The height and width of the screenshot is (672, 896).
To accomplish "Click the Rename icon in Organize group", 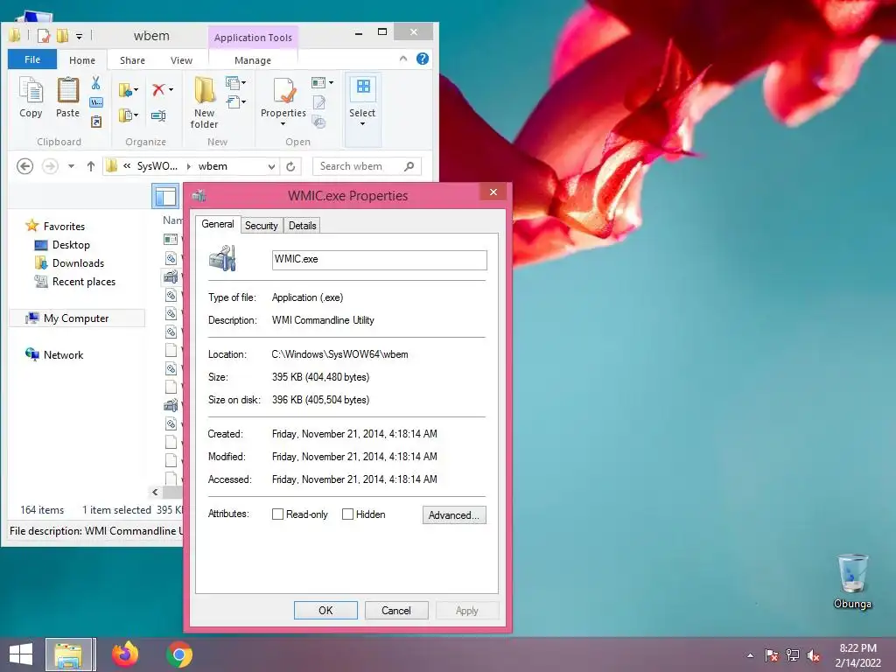I will coord(158,116).
